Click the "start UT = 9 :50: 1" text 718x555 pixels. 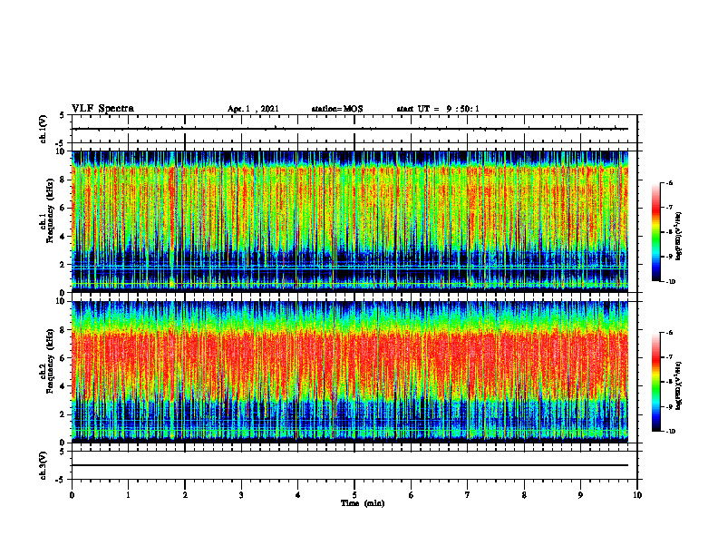(x=438, y=109)
